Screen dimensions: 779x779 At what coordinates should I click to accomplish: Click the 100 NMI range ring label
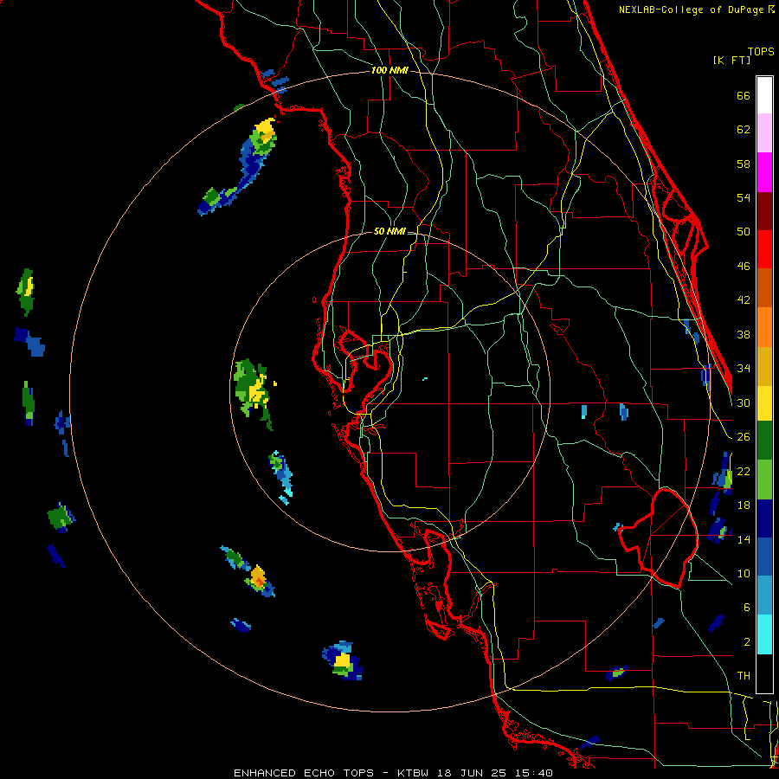pyautogui.click(x=390, y=71)
